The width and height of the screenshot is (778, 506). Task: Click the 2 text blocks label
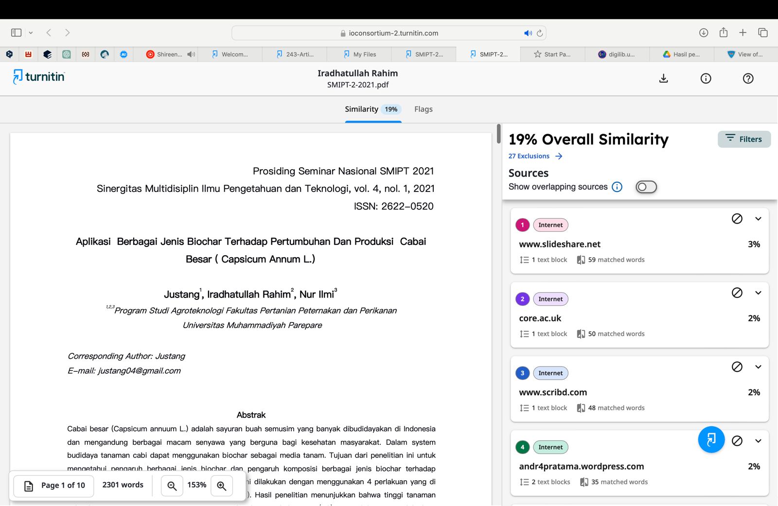[550, 482]
